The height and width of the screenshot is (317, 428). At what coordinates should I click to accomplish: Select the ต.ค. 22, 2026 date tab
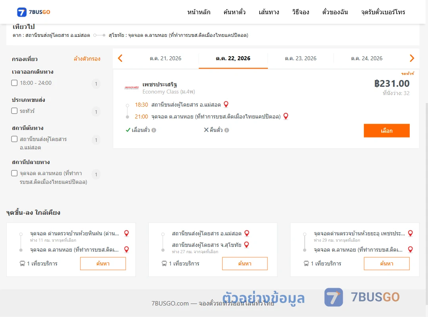pyautogui.click(x=233, y=58)
